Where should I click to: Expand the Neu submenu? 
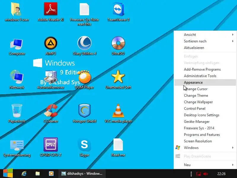[205, 165]
